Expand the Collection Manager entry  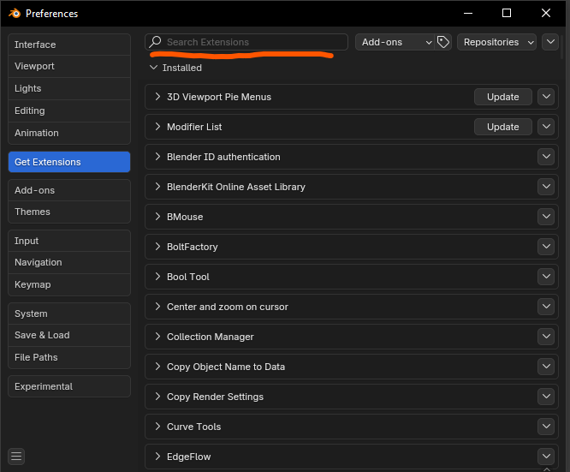[x=157, y=337]
